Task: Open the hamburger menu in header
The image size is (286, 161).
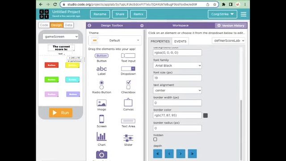Action: (244, 14)
